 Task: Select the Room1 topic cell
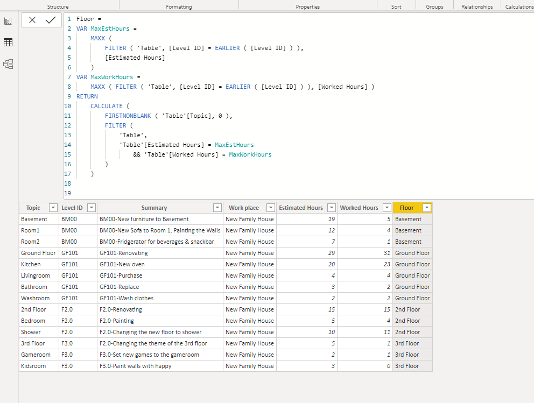39,230
